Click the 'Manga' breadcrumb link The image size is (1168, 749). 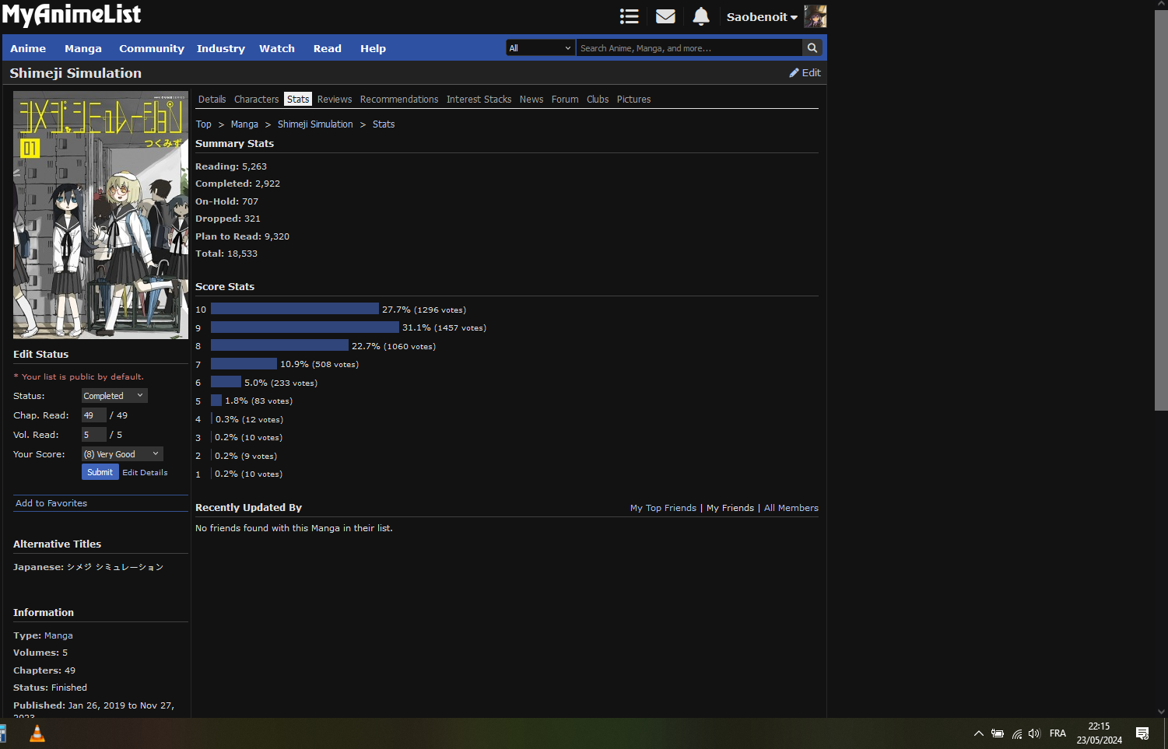[244, 124]
